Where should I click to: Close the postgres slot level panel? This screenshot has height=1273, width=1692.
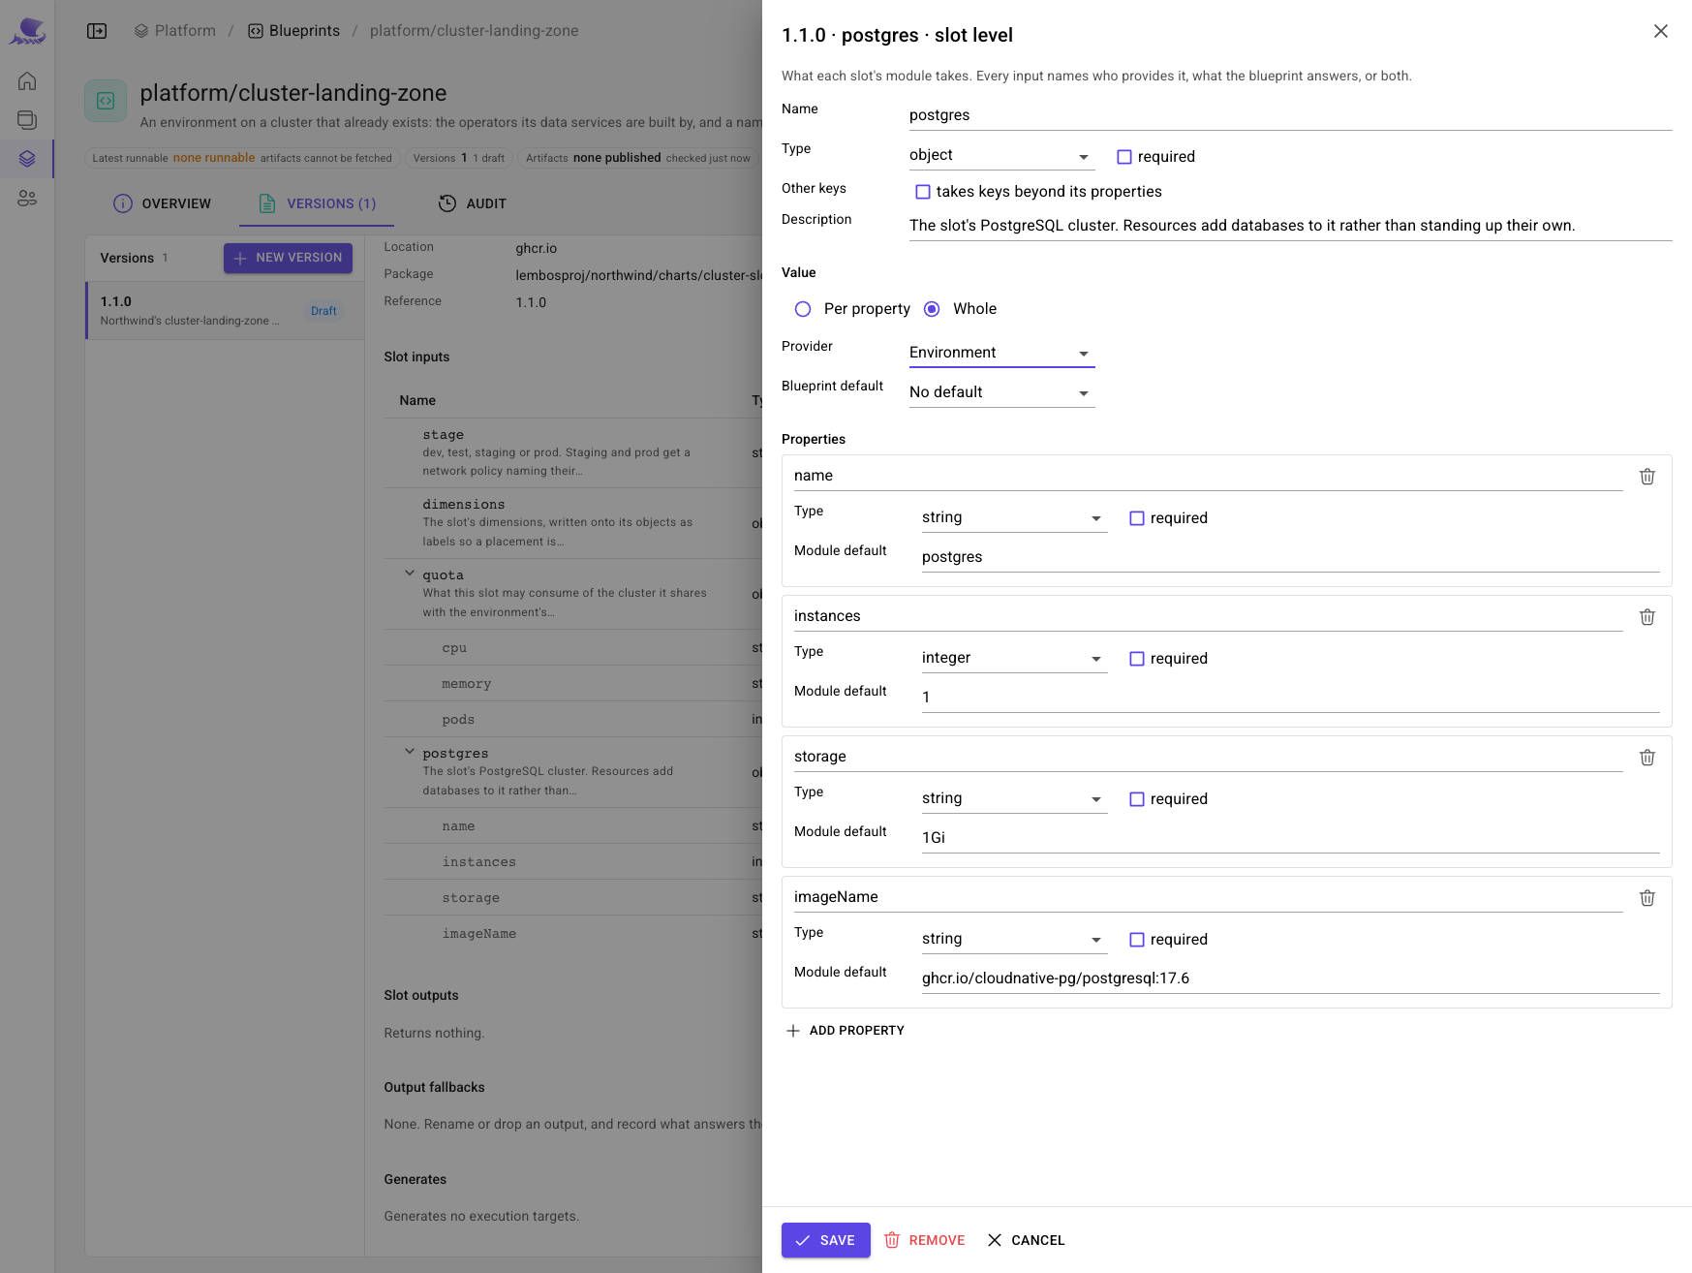[1660, 31]
